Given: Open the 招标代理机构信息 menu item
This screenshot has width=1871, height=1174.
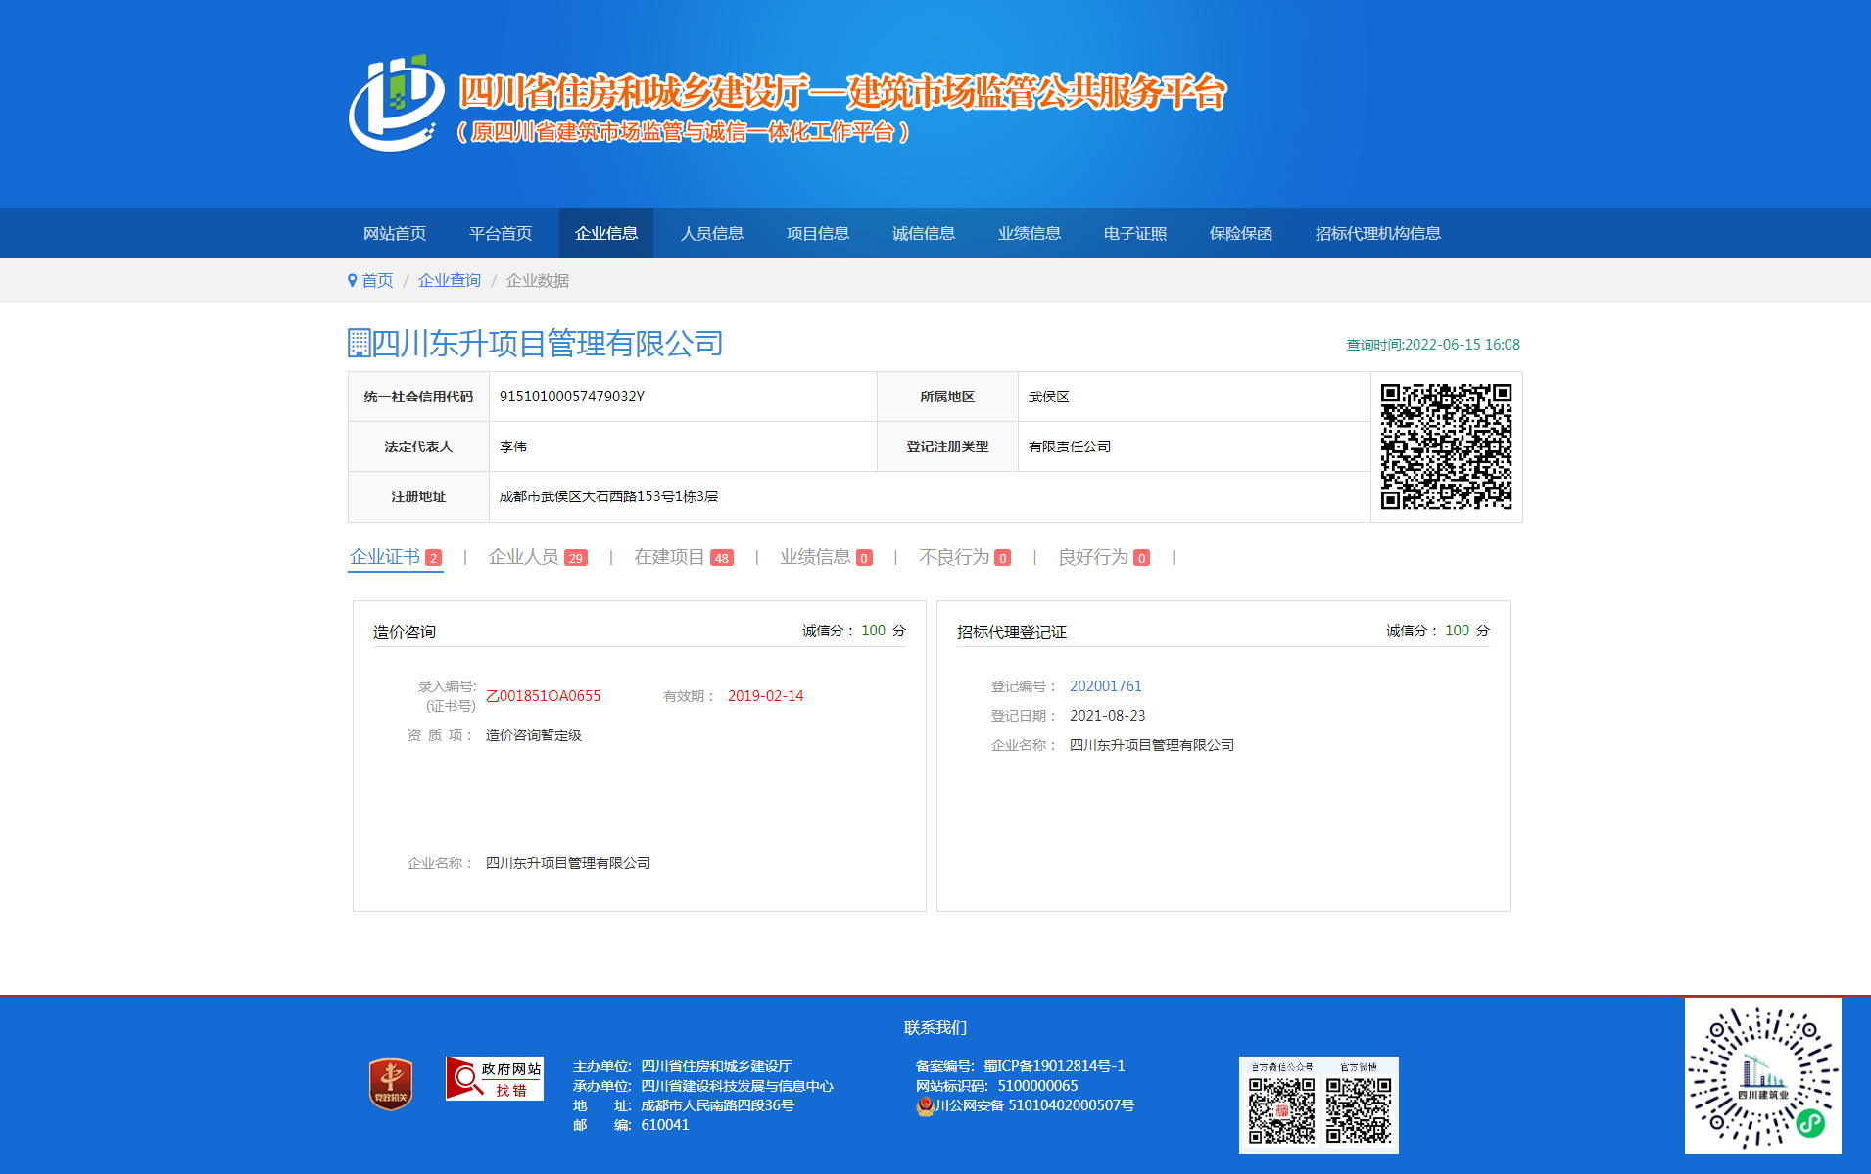Looking at the screenshot, I should coord(1377,233).
